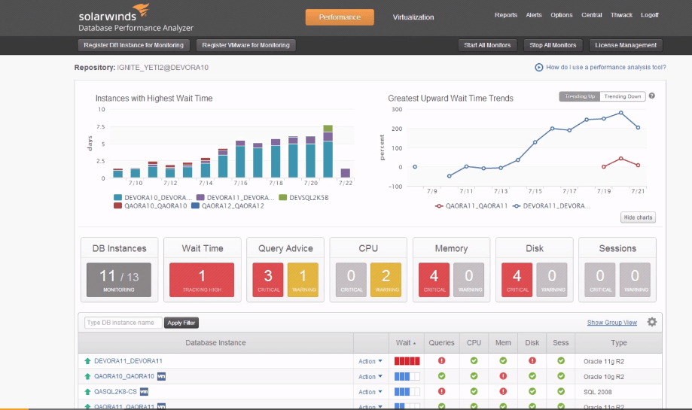Open Options in the top menu

(x=562, y=15)
